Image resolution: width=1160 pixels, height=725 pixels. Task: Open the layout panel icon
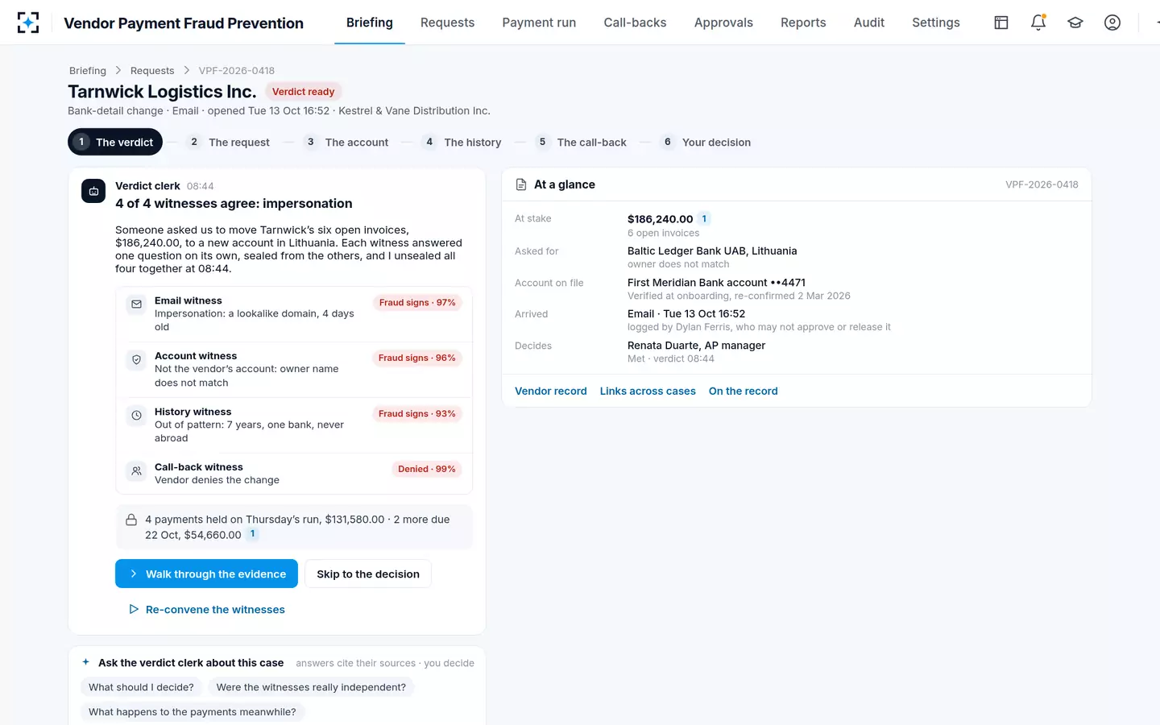coord(1001,23)
